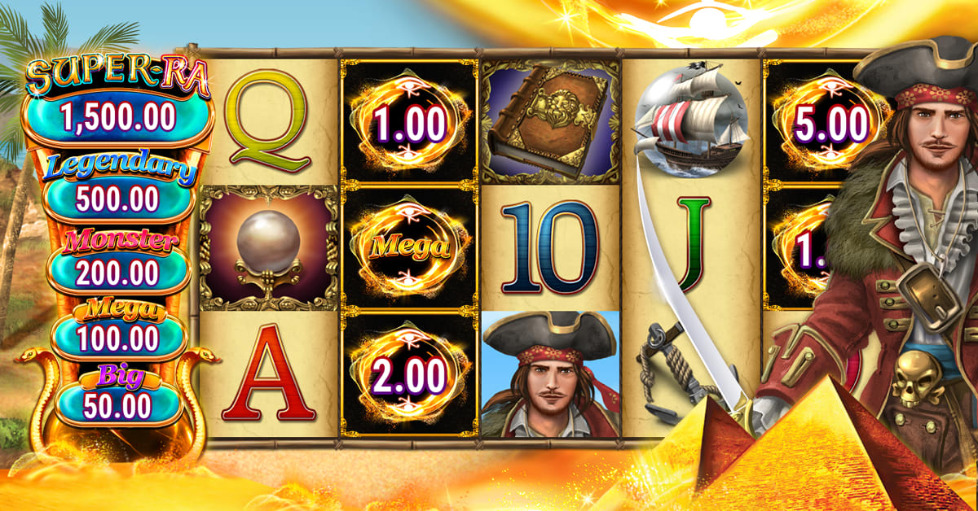Select the crystal pearl orb symbol
978x511 pixels.
coord(269,248)
